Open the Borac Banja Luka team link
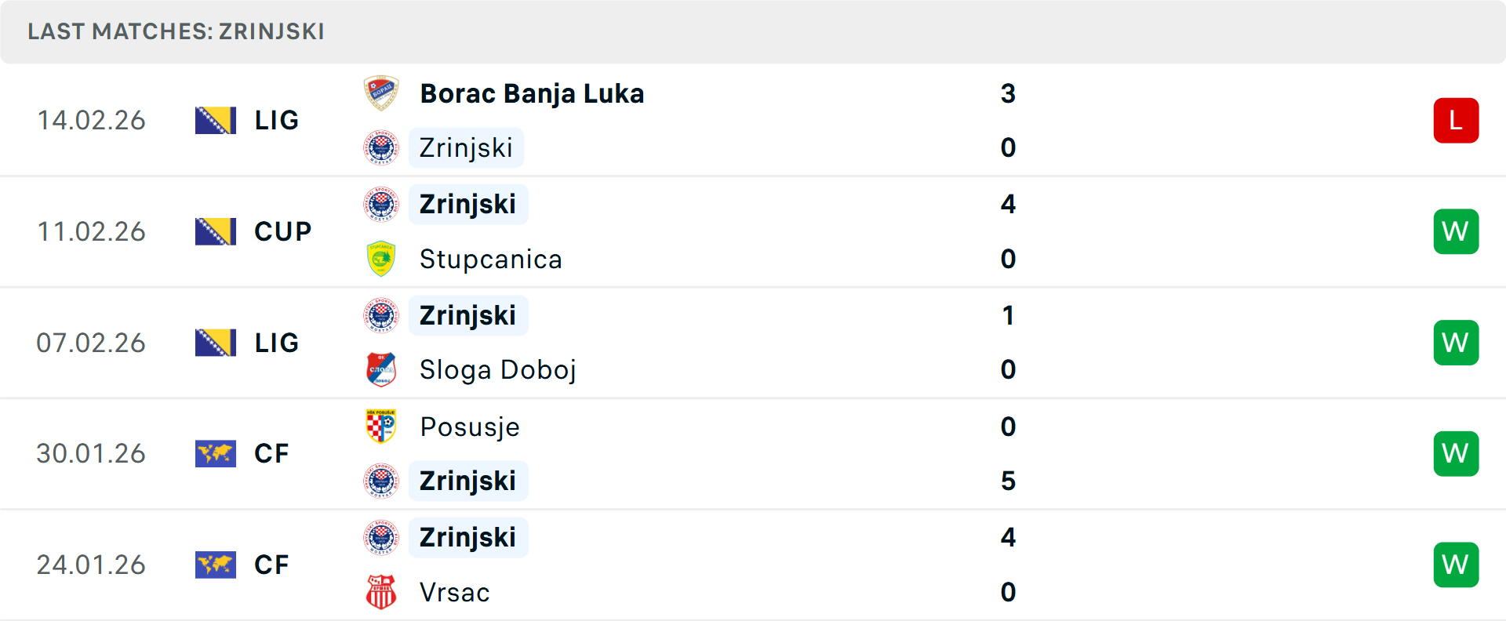 532,93
